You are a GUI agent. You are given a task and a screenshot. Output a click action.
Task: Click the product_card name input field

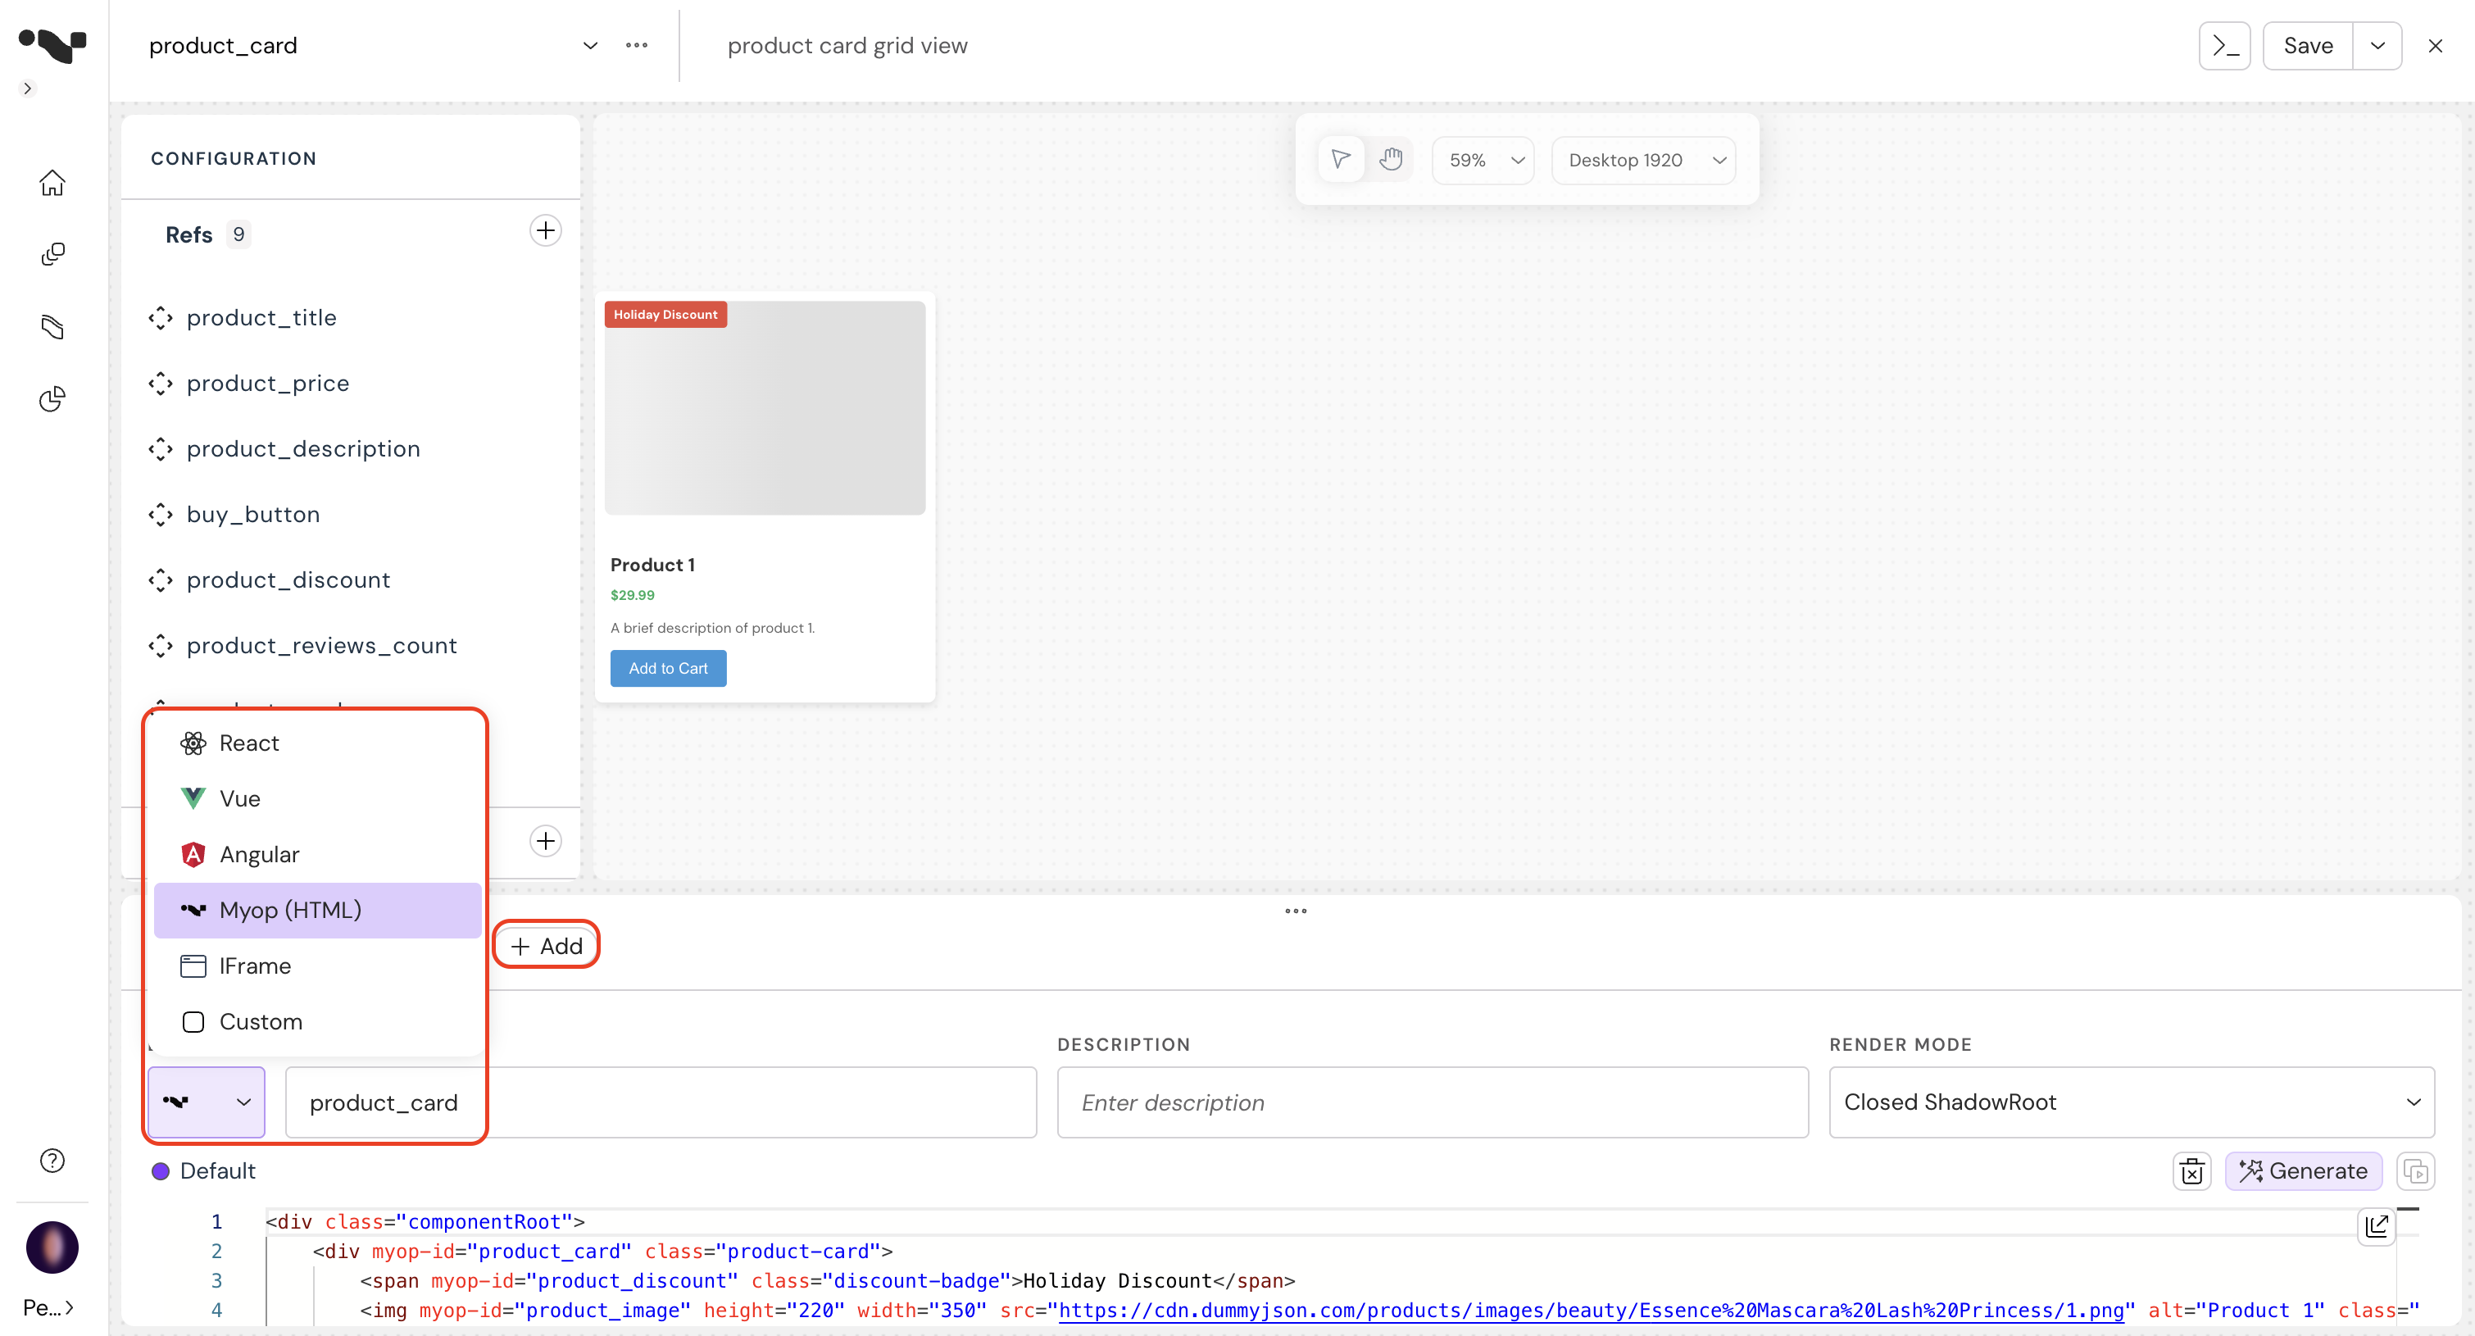661,1102
